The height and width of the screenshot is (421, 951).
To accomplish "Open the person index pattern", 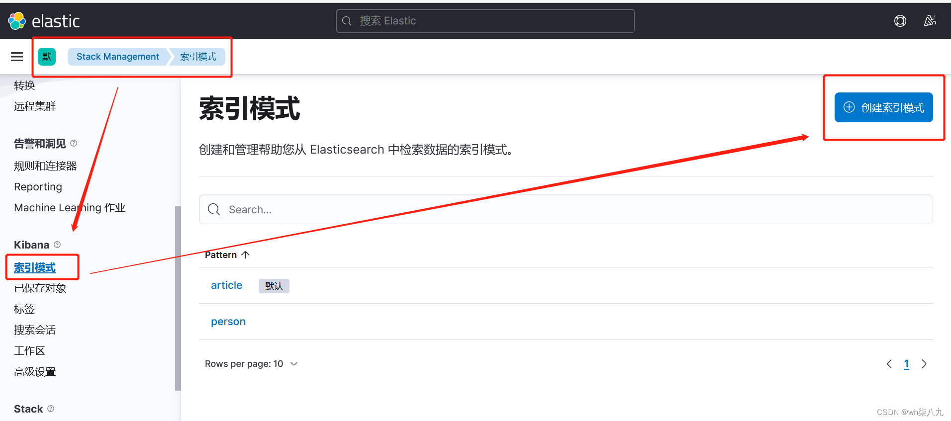I will [x=228, y=322].
